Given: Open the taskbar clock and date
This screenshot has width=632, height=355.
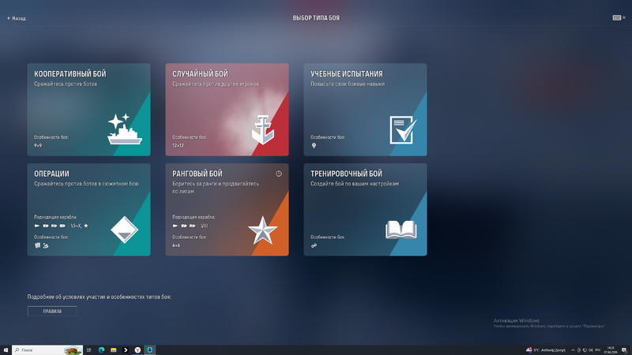Looking at the screenshot, I should pyautogui.click(x=611, y=350).
